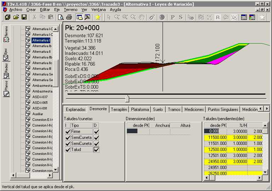This screenshot has height=191, width=272.
Task: Select Alternativa I in tree
Action: point(41,40)
